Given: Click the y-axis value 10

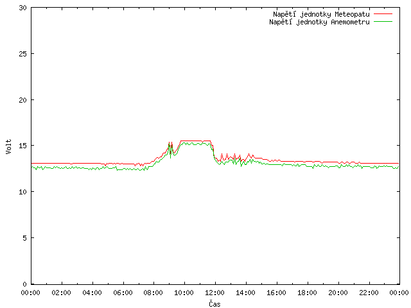Looking at the screenshot, I should pos(23,192).
